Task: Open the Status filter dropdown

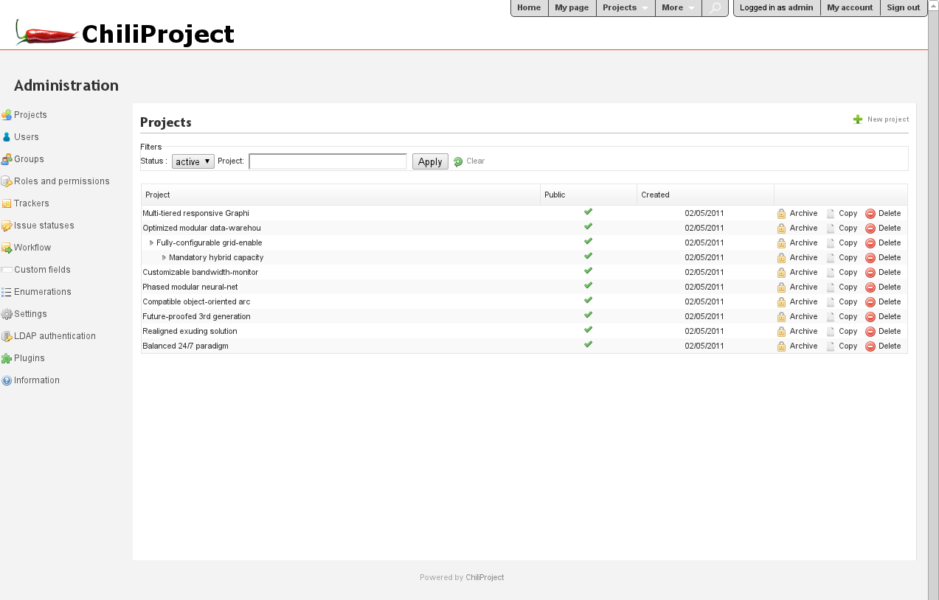Action: [193, 161]
